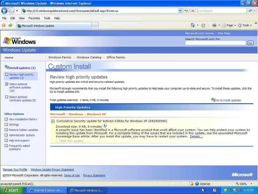The height and width of the screenshot is (194, 258).
Task: Open the Edit menu
Action: point(13,18)
